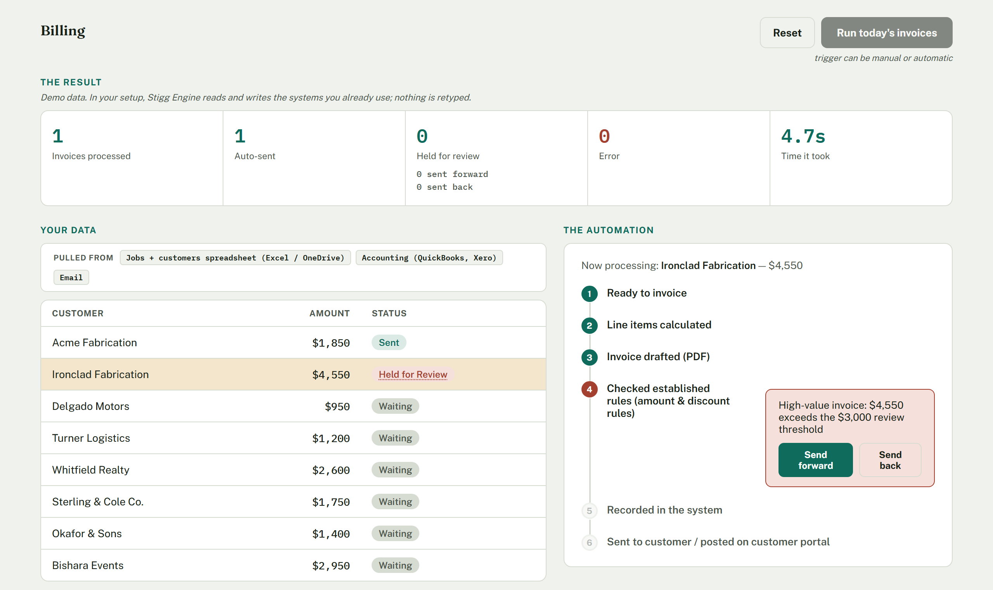
Task: Click the Email source chip
Action: tap(71, 278)
